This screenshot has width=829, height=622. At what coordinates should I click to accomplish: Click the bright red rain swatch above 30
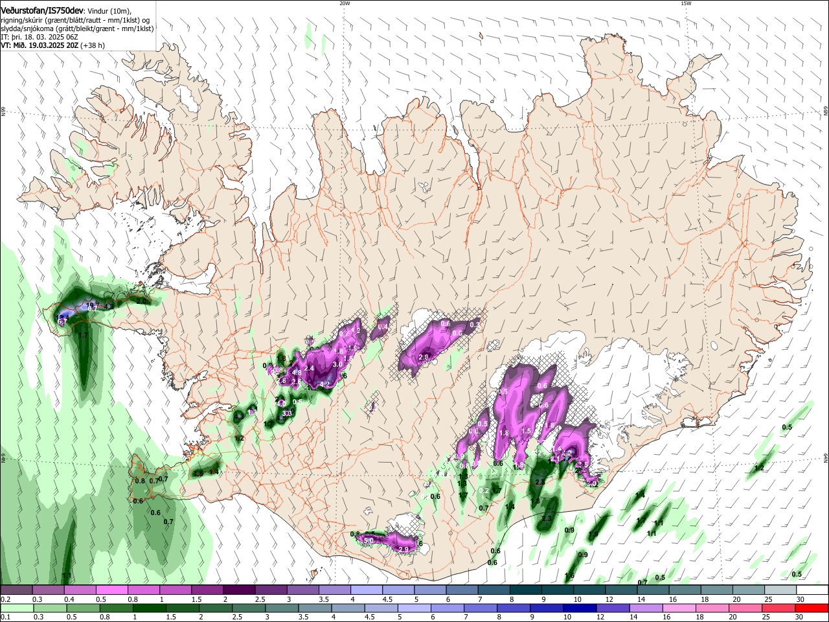click(x=812, y=608)
